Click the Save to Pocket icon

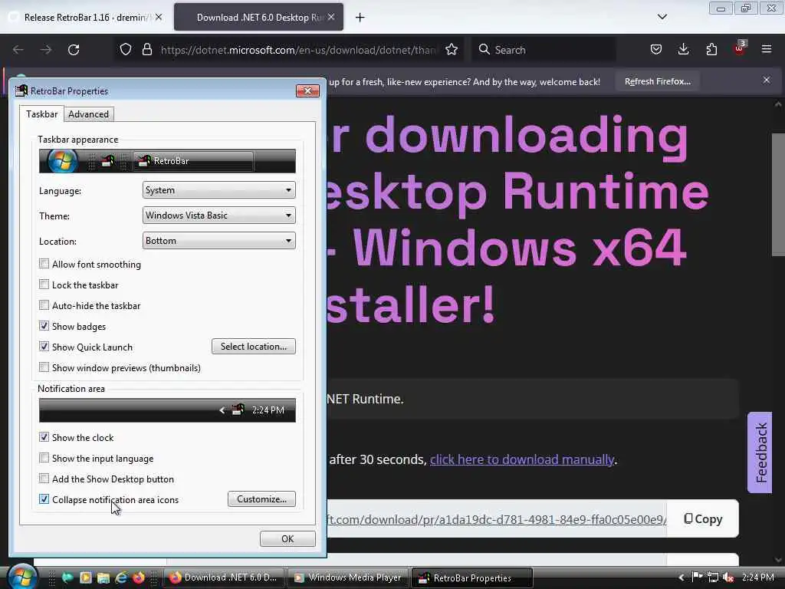[656, 50]
